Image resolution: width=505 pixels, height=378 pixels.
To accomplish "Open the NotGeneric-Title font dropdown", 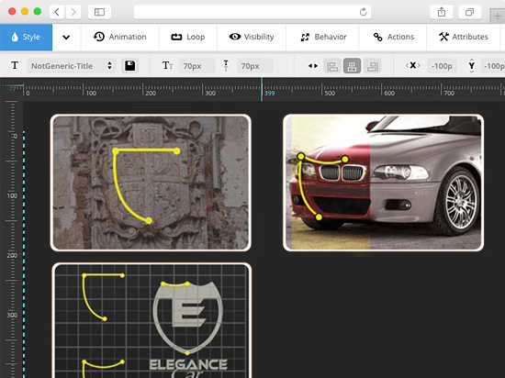I will pyautogui.click(x=72, y=66).
